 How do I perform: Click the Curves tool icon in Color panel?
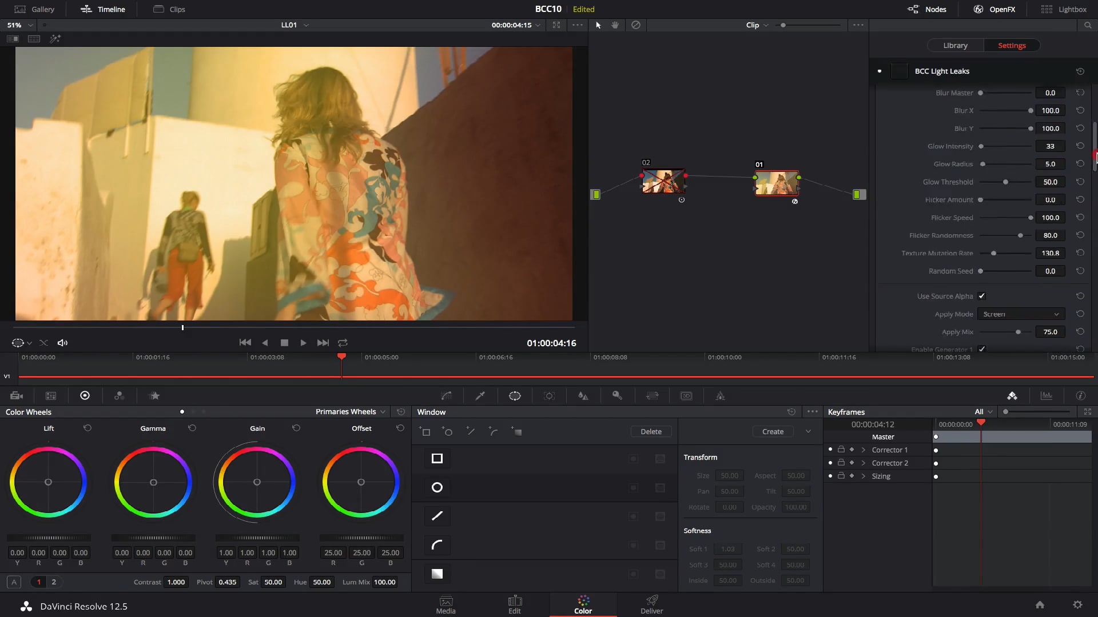click(445, 395)
